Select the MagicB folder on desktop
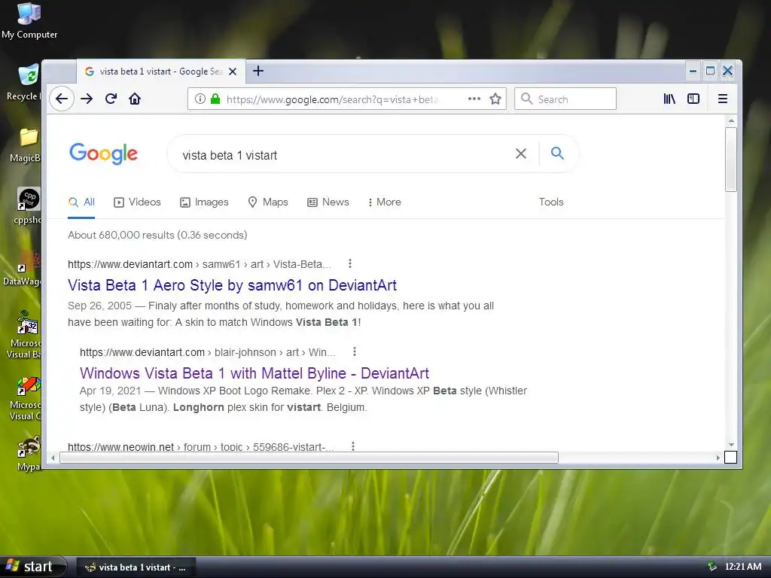Image resolution: width=771 pixels, height=578 pixels. 26,144
